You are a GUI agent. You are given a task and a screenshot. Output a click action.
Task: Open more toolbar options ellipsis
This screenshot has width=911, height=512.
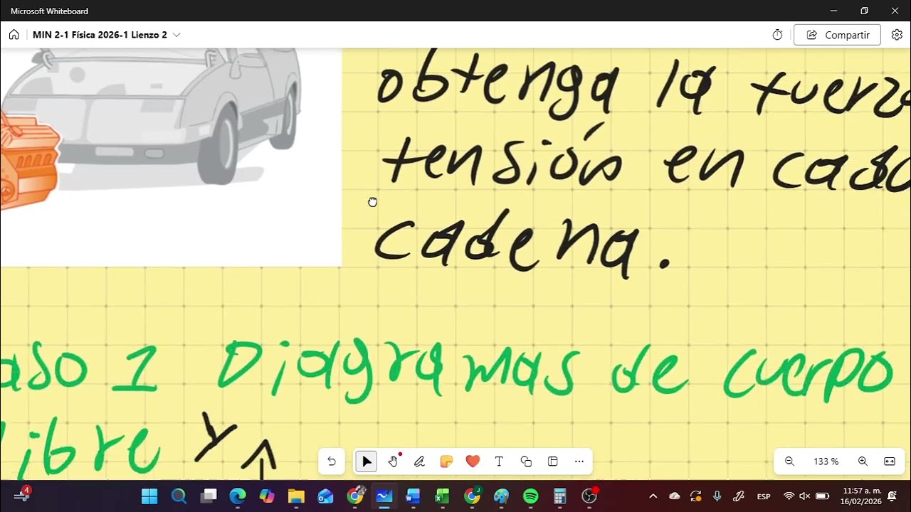click(x=579, y=462)
